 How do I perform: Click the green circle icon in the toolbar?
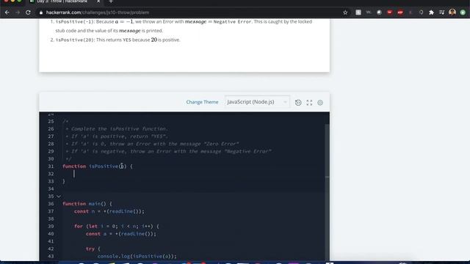(463, 12)
